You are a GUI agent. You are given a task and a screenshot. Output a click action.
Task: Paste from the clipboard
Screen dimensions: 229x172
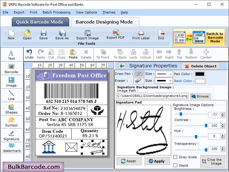[x=73, y=54]
